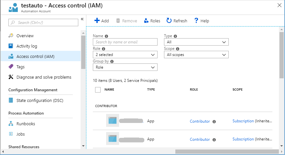Open the Type dropdown showing All
The height and width of the screenshot is (155, 285).
(196, 42)
